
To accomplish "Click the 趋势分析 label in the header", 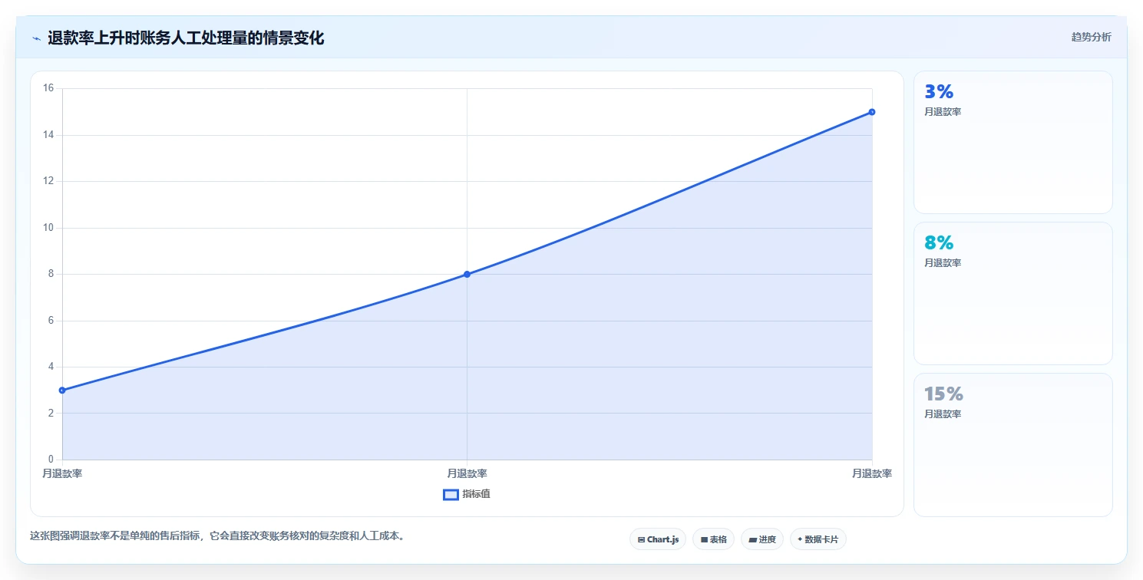I will tap(1091, 37).
